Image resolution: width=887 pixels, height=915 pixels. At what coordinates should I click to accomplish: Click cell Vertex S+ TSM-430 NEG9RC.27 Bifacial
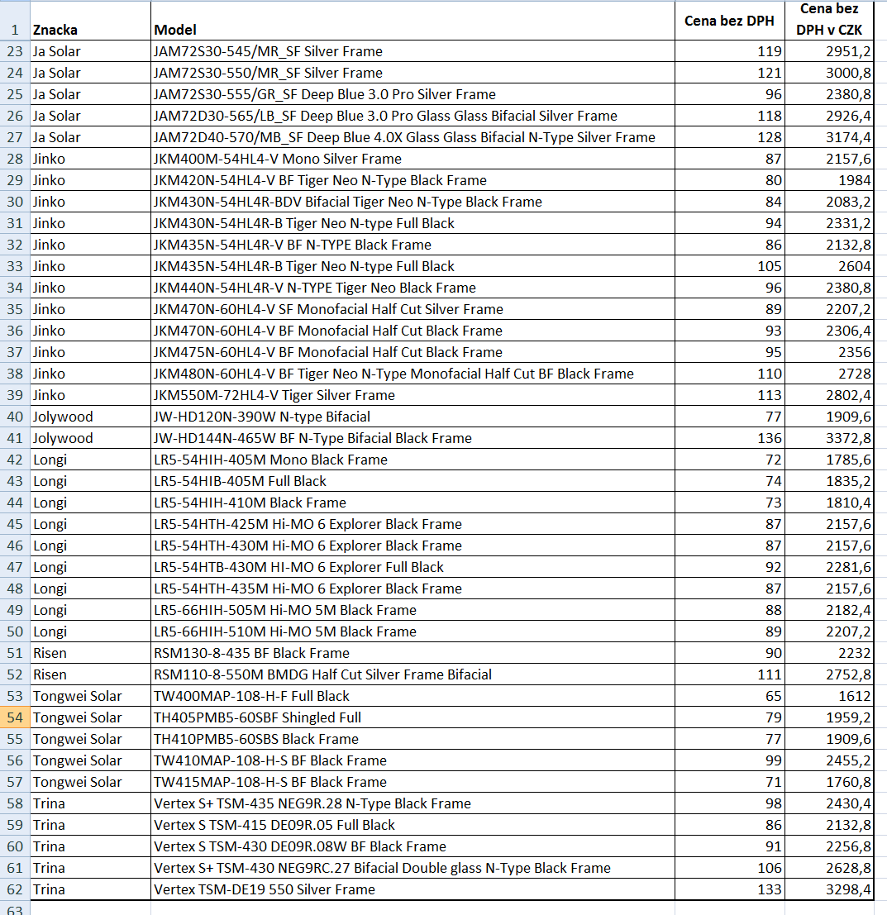(x=413, y=868)
